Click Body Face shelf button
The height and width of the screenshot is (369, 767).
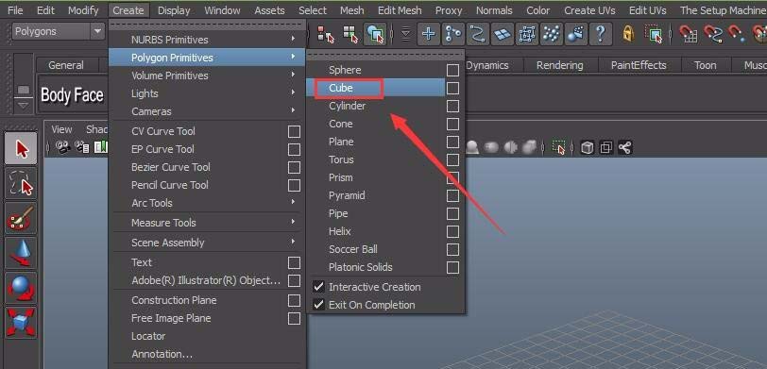(73, 94)
